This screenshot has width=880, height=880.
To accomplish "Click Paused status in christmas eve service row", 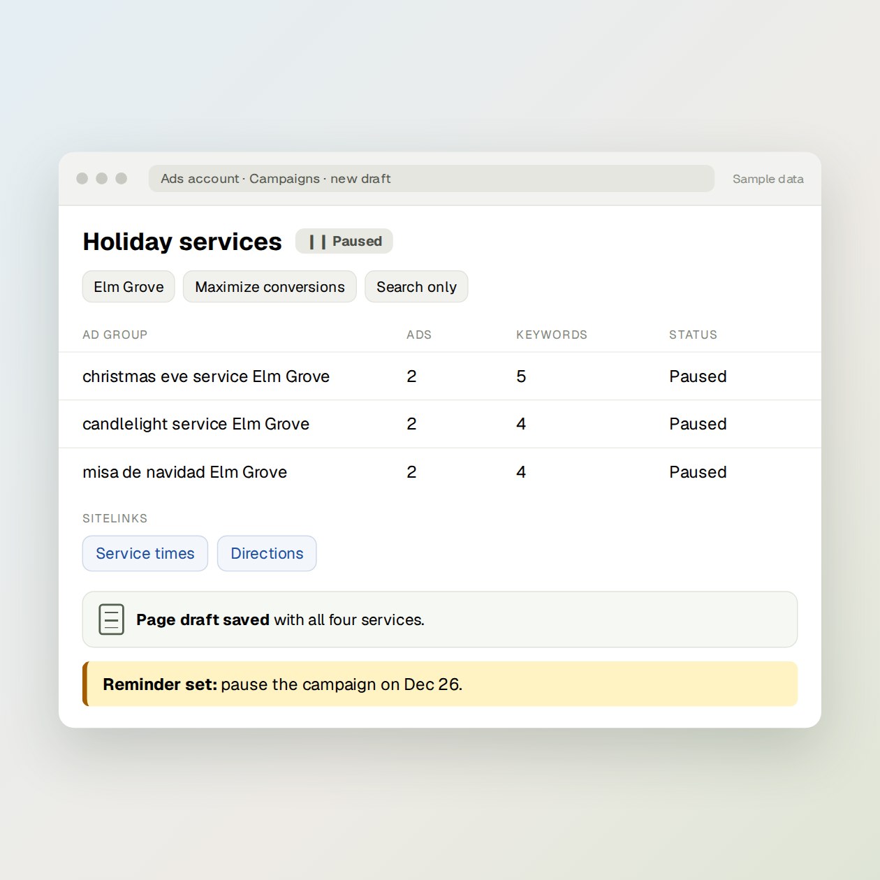I will coord(698,376).
